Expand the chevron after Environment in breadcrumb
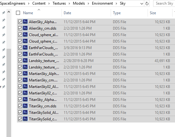This screenshot has width=175, height=137. (x=116, y=4)
